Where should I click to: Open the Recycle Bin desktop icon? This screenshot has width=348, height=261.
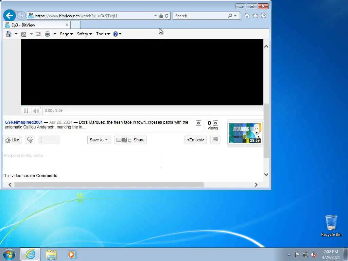pyautogui.click(x=331, y=226)
